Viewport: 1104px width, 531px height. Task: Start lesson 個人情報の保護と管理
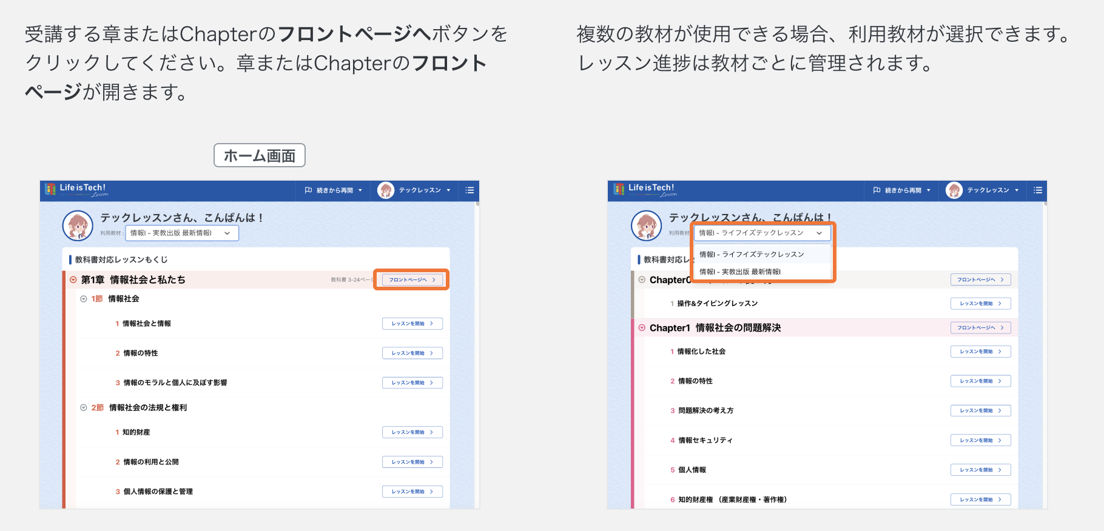point(412,492)
